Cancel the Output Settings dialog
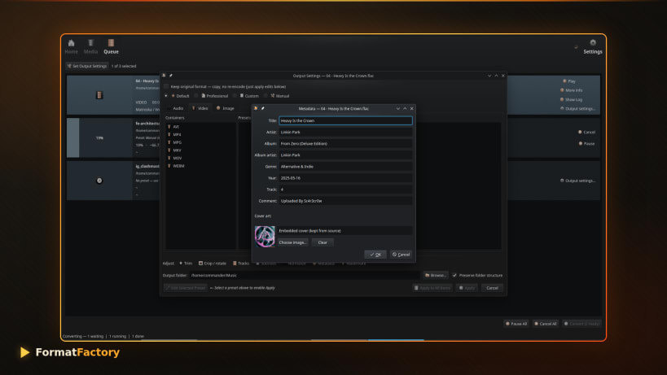 492,288
